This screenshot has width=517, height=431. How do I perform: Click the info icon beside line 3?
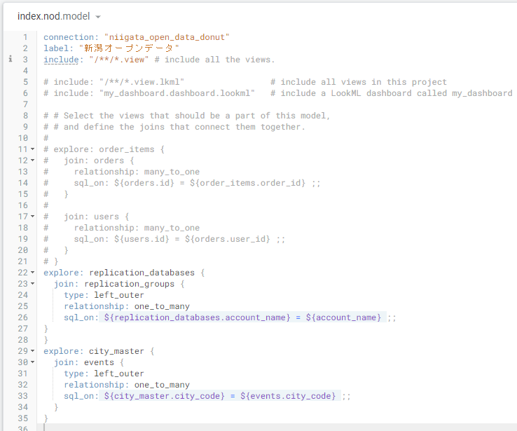pyautogui.click(x=11, y=60)
